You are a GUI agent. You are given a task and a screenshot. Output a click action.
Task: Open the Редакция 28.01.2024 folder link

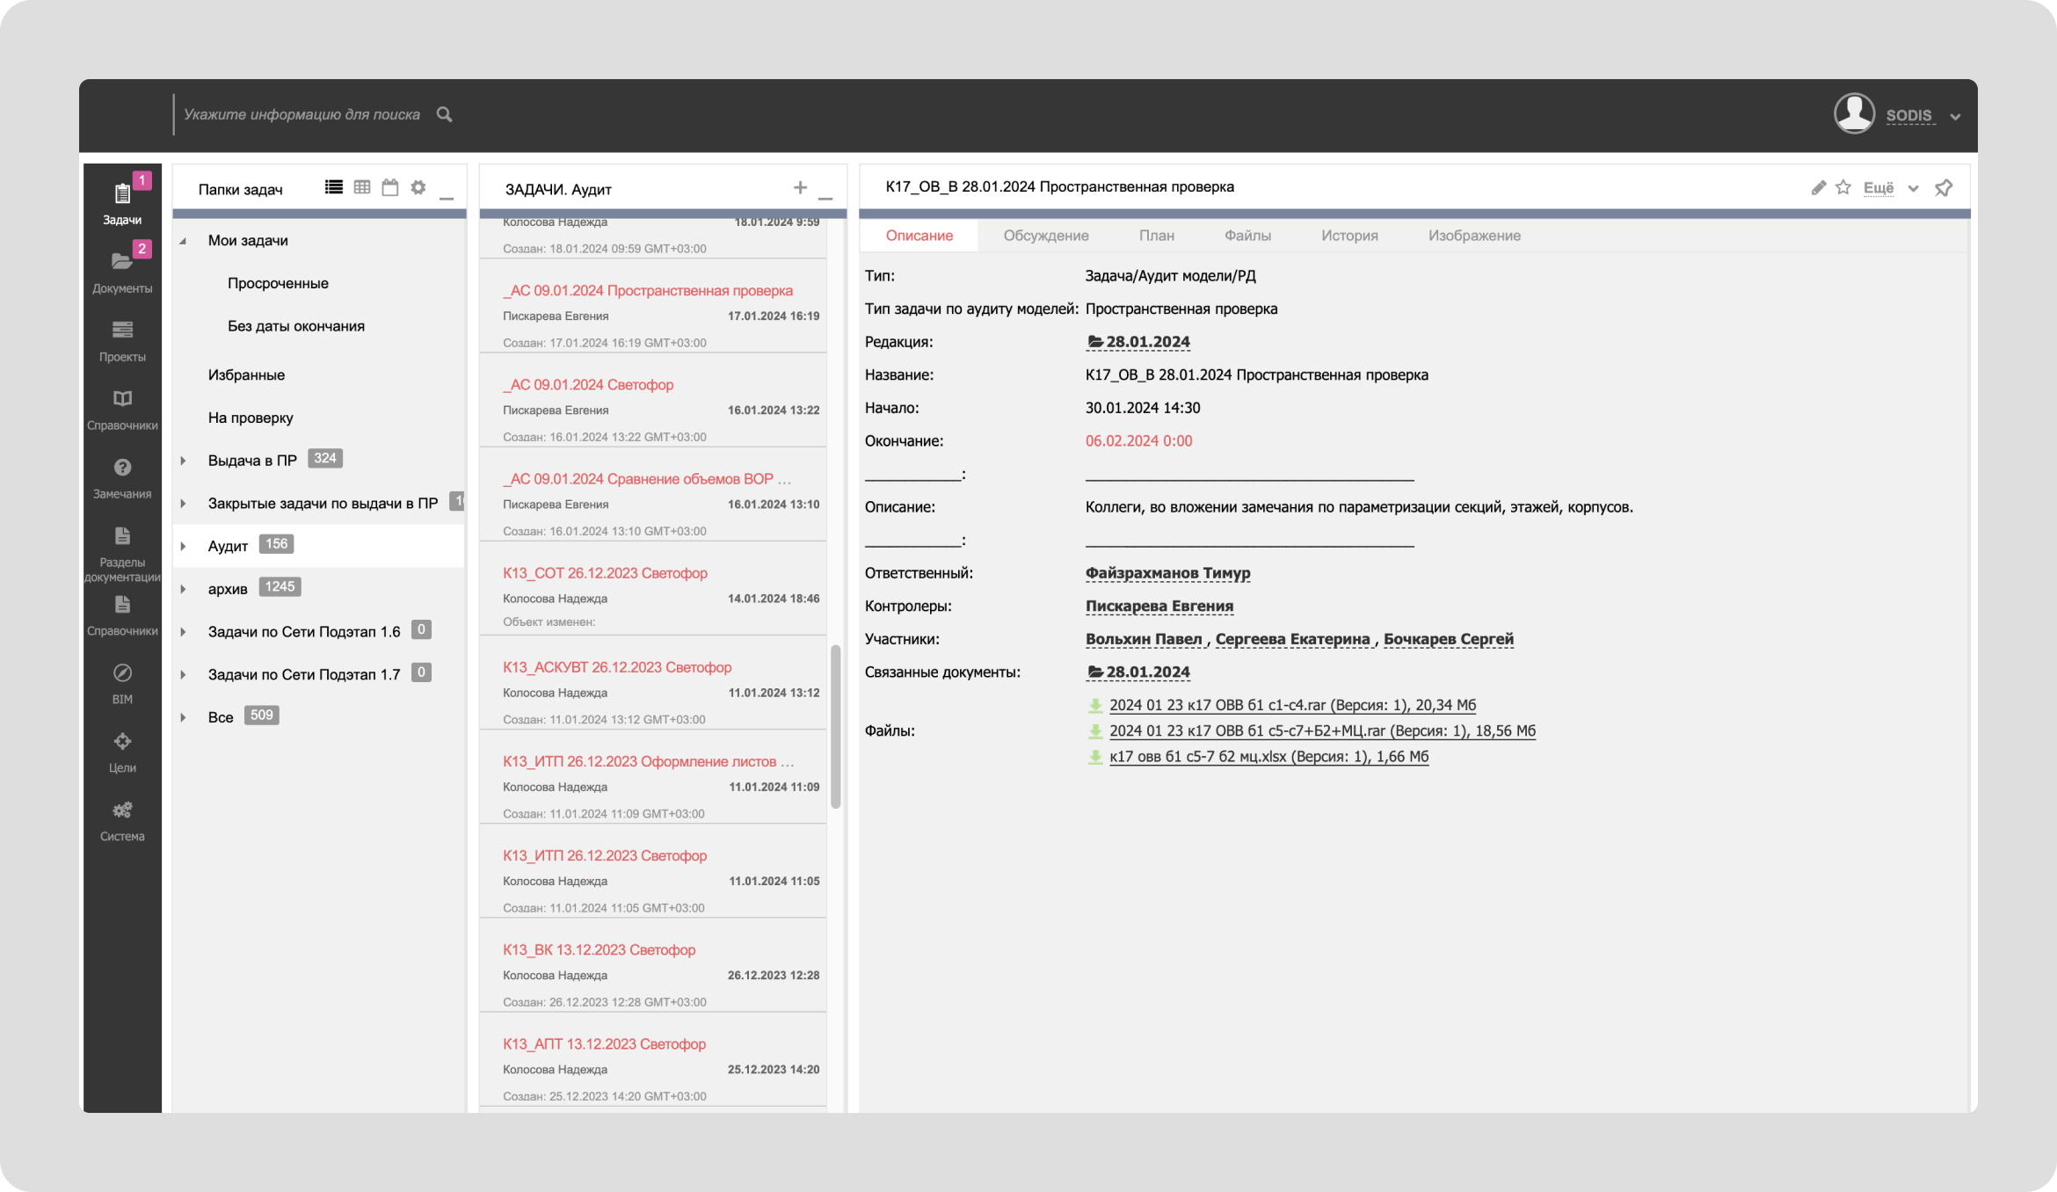tap(1138, 342)
